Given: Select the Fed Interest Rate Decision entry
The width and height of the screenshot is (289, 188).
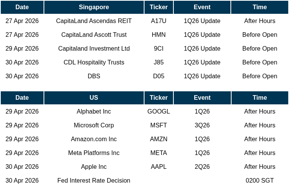Looking at the screenshot, I should pos(94,181).
